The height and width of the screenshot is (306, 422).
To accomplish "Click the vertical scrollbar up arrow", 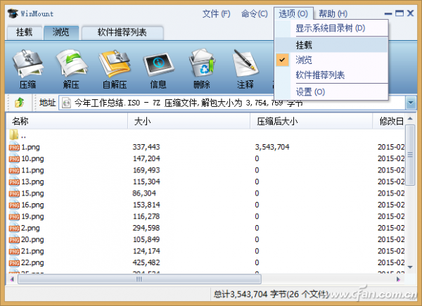I will point(410,118).
